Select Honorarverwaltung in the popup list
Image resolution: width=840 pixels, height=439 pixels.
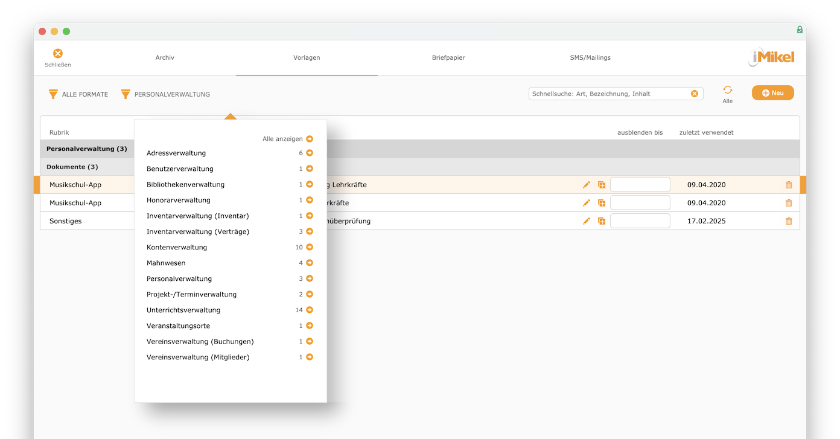pyautogui.click(x=179, y=200)
